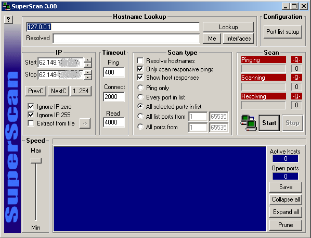
Task: Click the Ping timeout input field
Action: coord(114,72)
